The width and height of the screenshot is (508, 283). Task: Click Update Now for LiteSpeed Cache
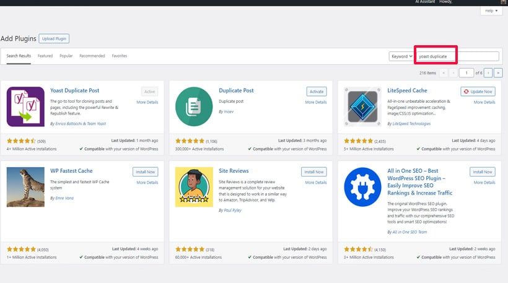click(x=478, y=92)
